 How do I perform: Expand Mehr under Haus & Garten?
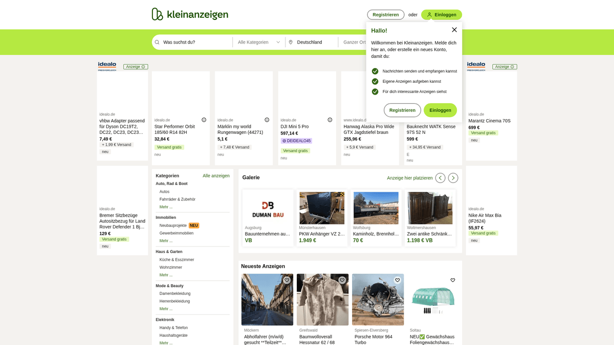[166, 275]
